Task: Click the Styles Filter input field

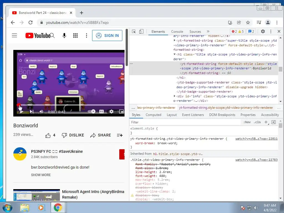Action: (x=185, y=122)
